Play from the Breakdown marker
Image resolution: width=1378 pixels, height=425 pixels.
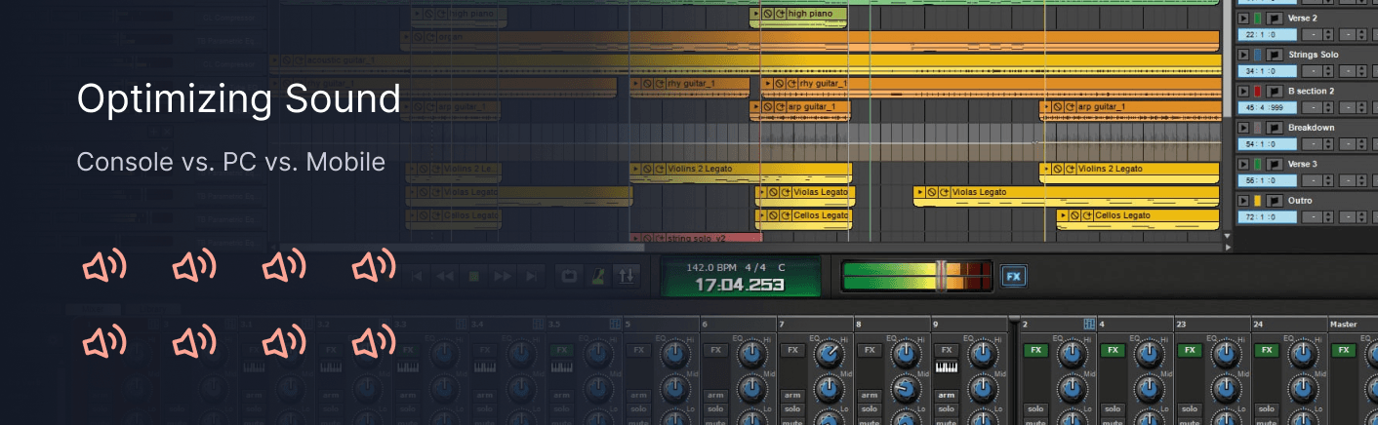(x=1243, y=128)
